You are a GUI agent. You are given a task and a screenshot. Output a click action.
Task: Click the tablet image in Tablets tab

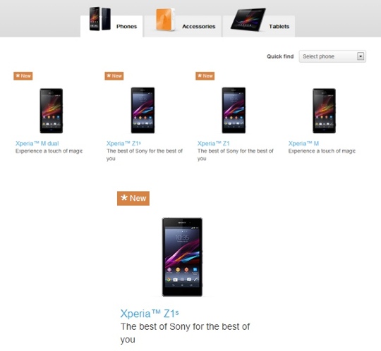[x=248, y=20]
